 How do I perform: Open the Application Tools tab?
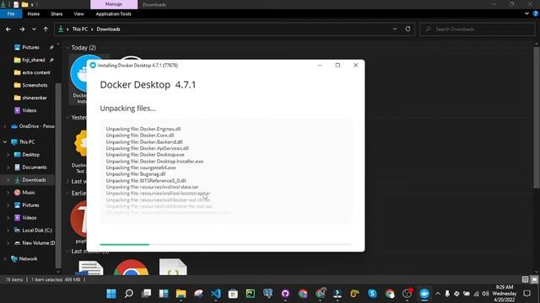point(113,13)
